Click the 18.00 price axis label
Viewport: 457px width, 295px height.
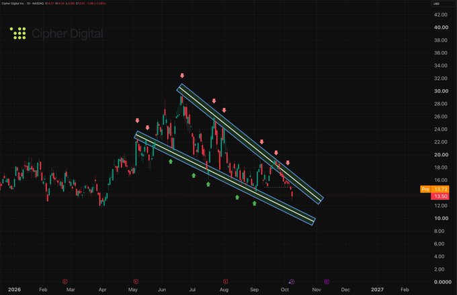click(441, 168)
